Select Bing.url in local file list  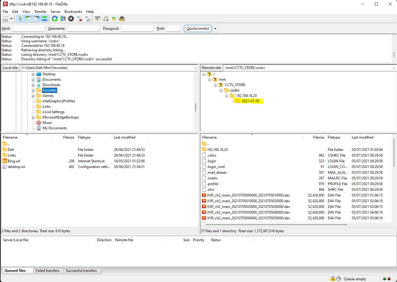[14, 161]
